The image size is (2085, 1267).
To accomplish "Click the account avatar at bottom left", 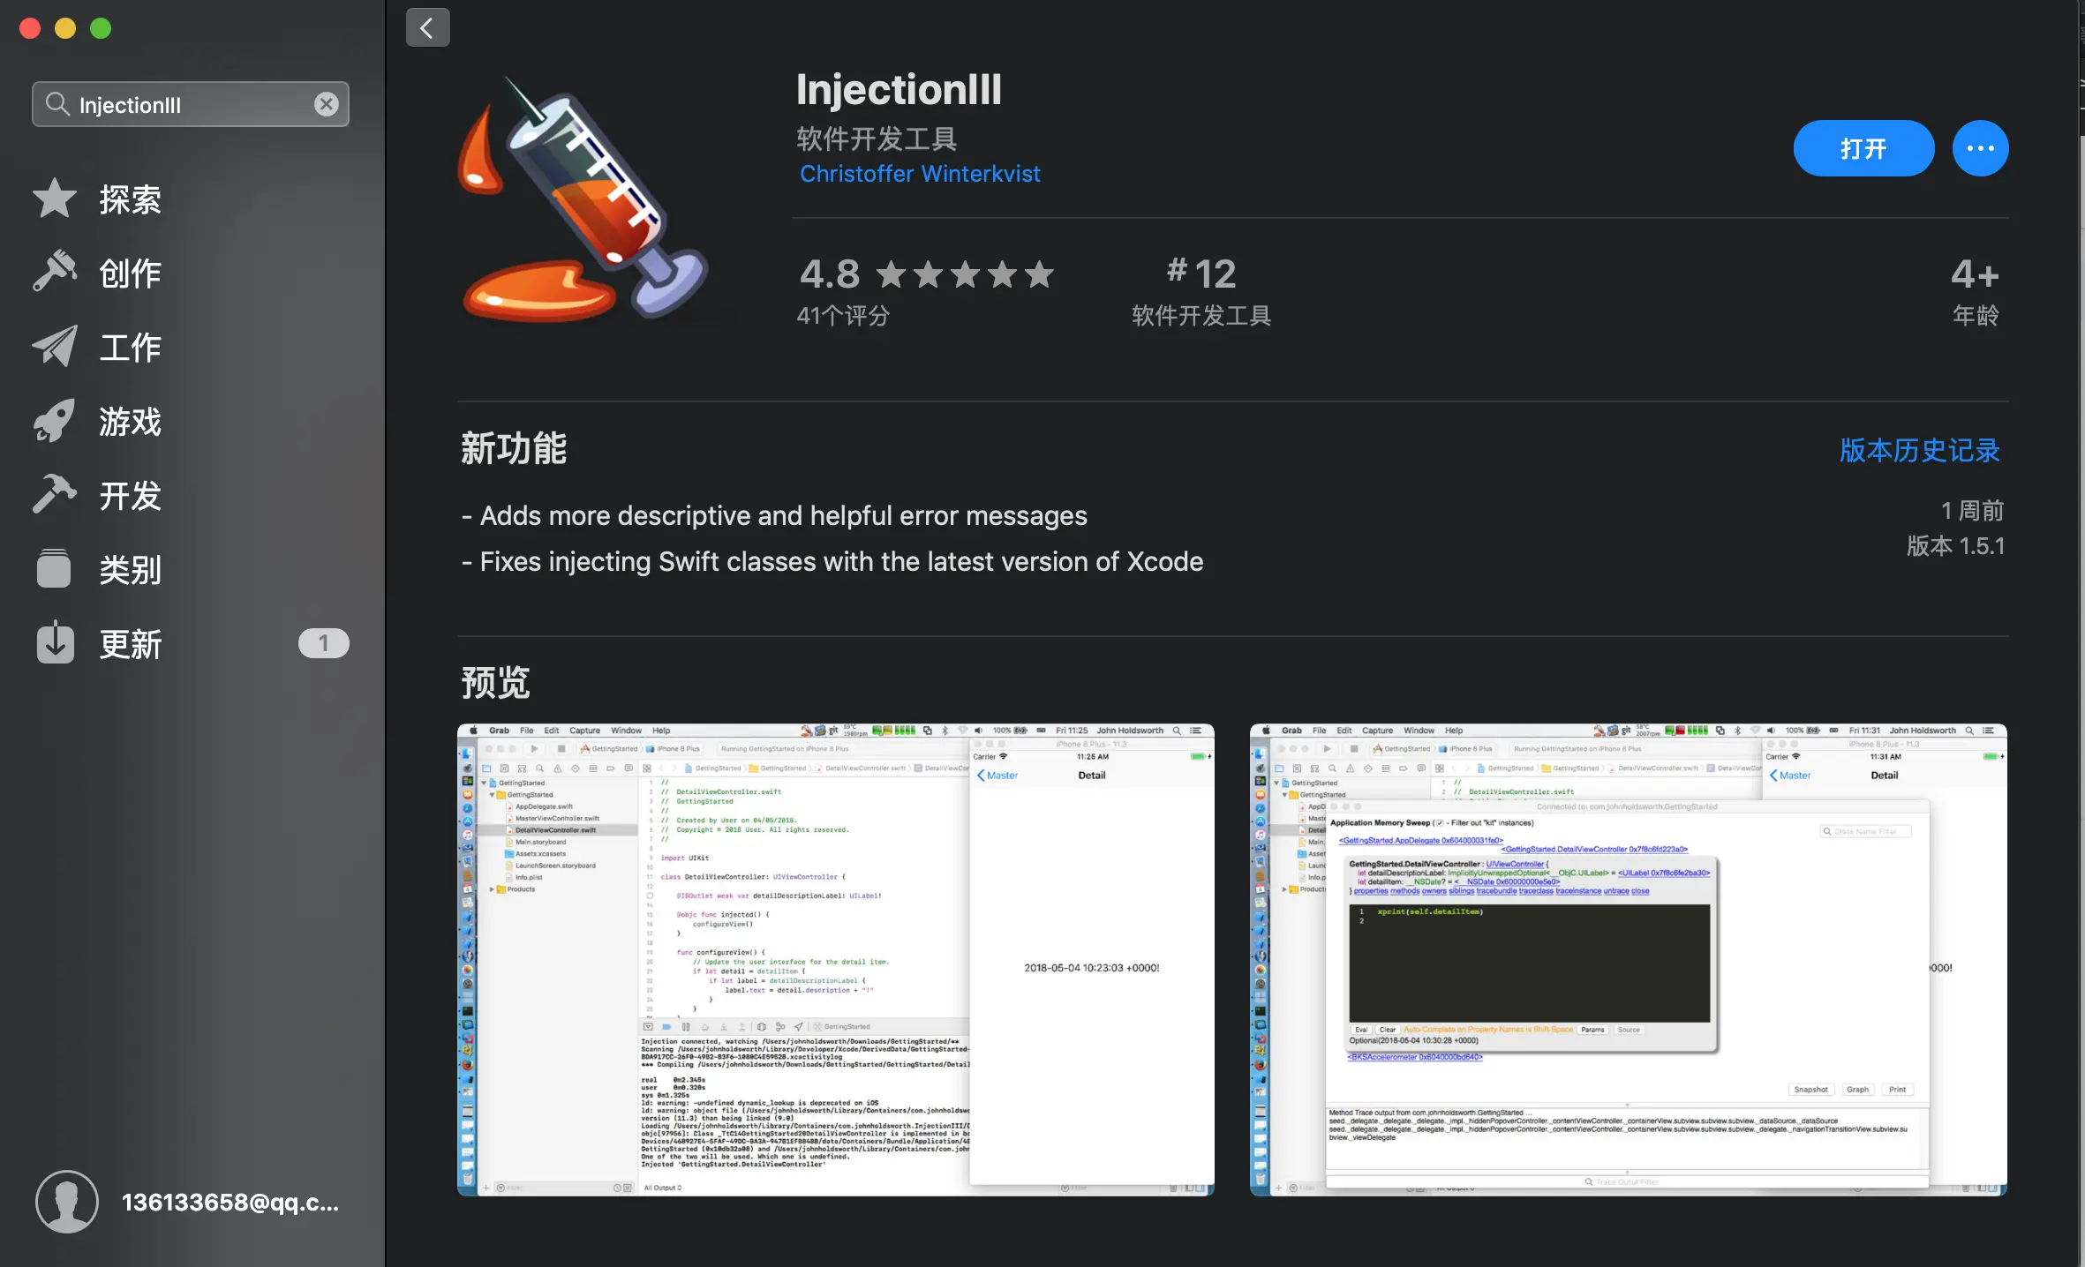I will point(67,1202).
